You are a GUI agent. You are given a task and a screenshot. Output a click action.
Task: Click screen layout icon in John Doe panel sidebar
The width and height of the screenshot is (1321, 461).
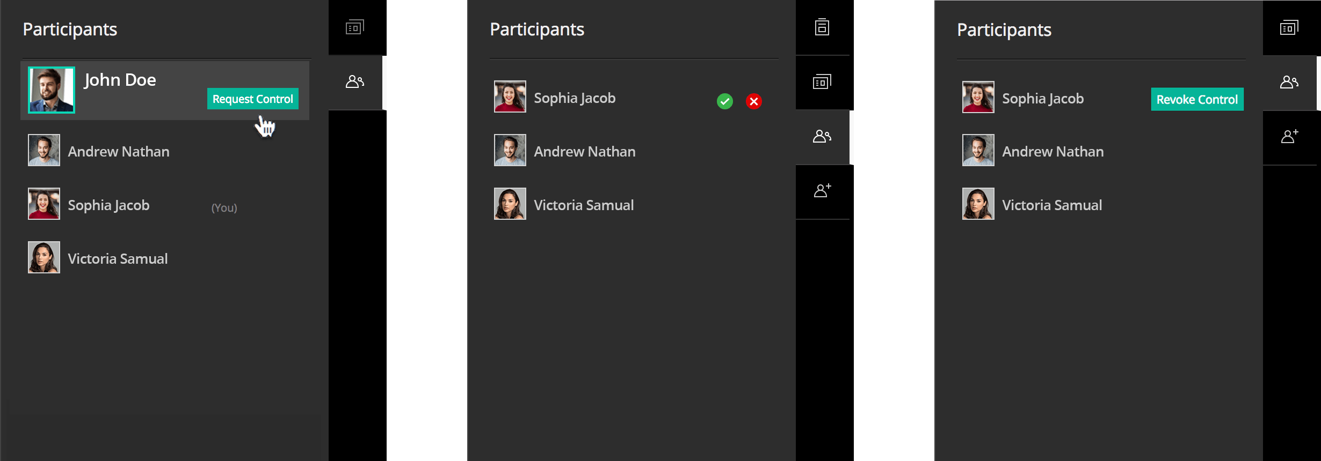tap(354, 27)
